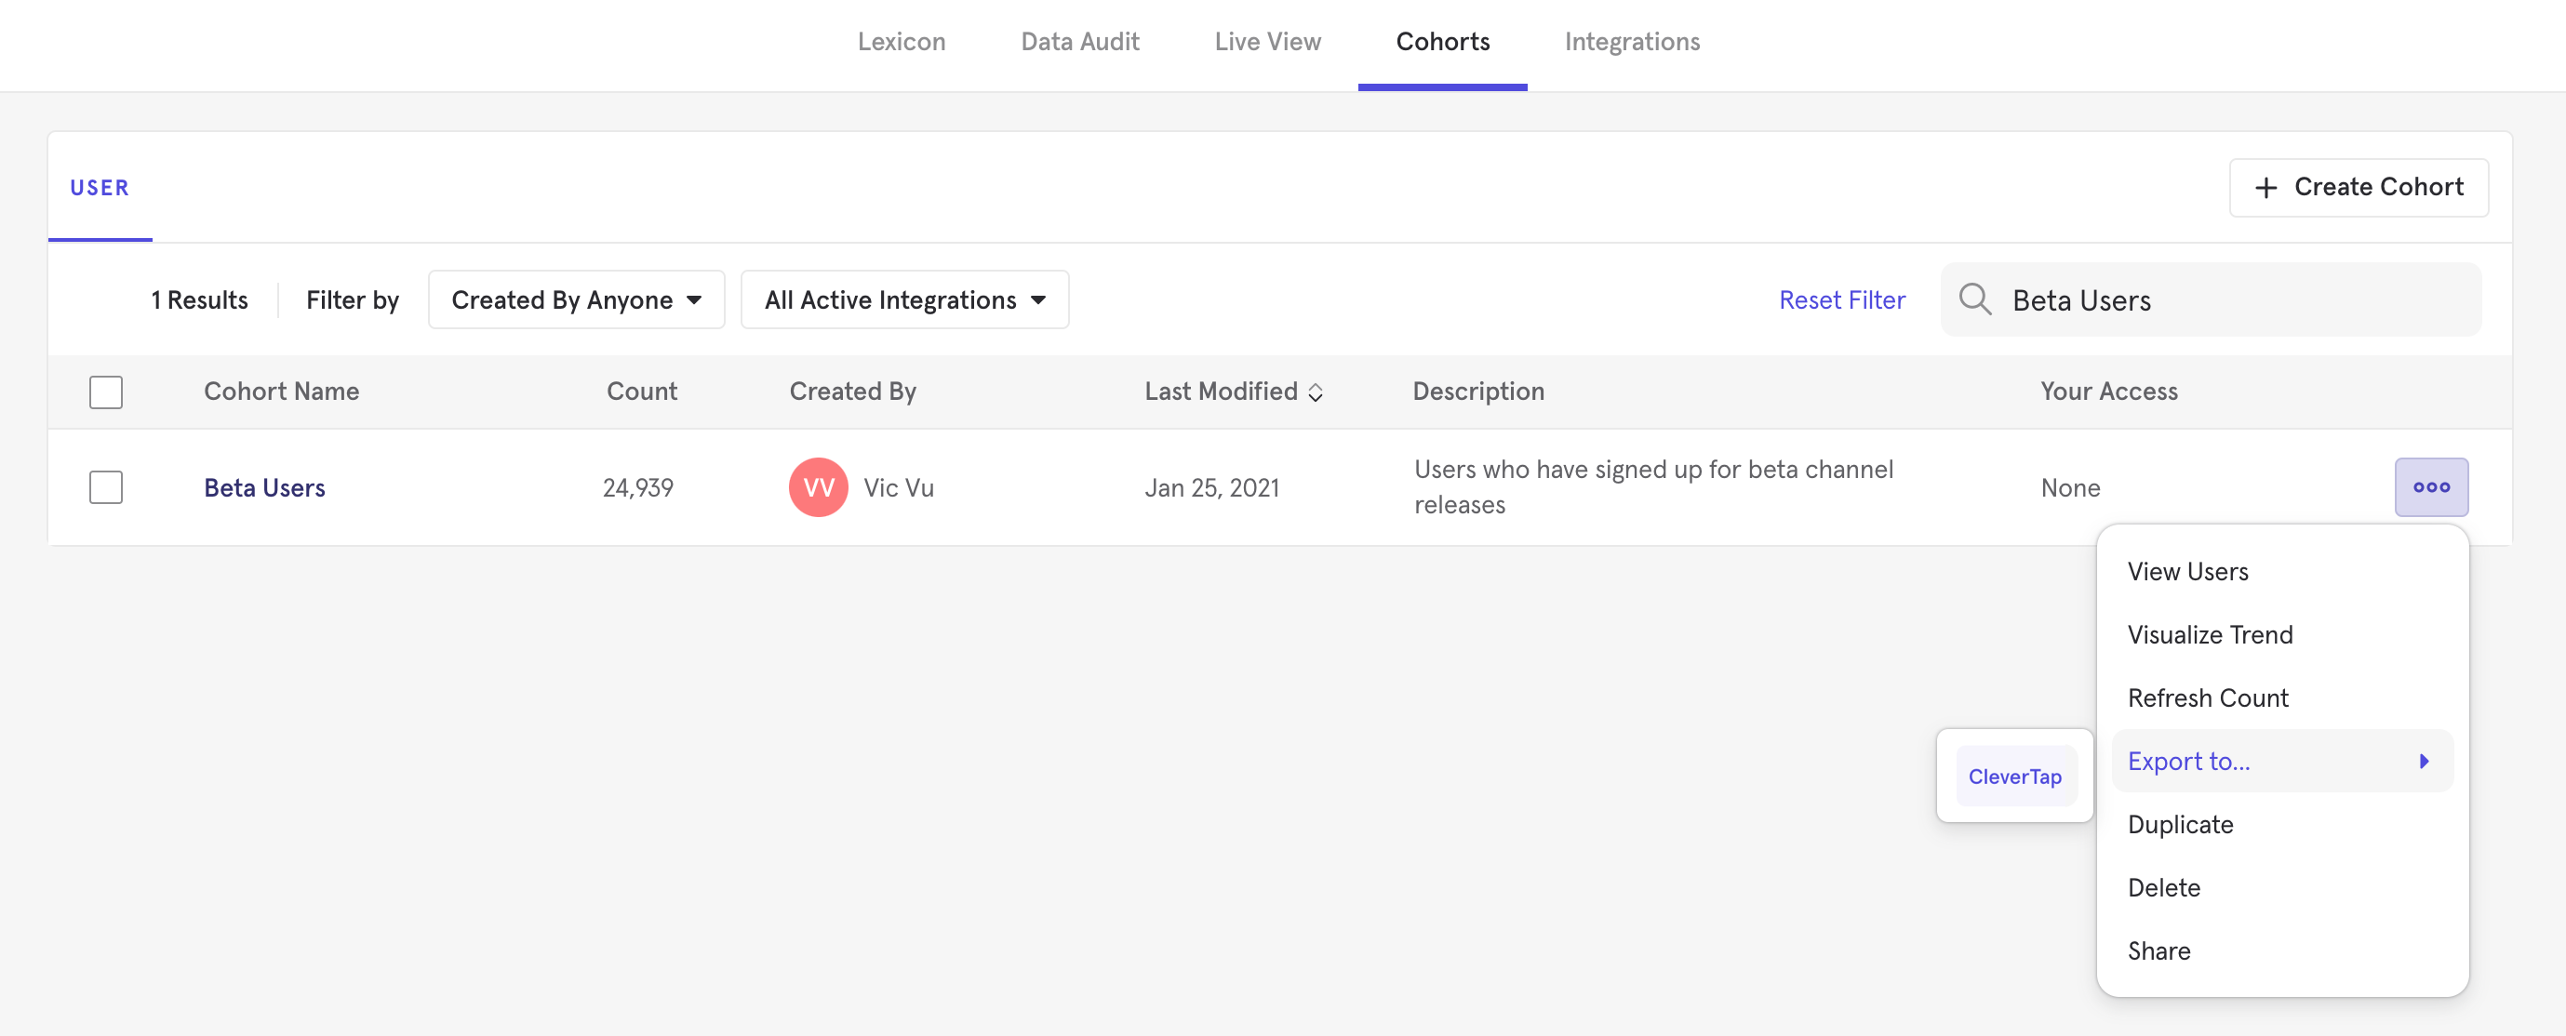The height and width of the screenshot is (1036, 2566).
Task: Select Delete cohort option
Action: pos(2162,885)
